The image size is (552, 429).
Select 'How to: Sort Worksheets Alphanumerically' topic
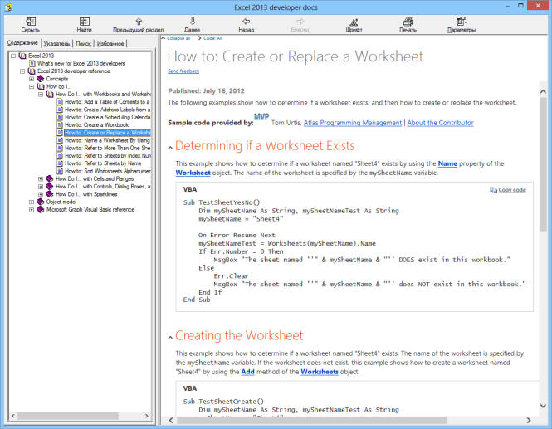coord(107,171)
